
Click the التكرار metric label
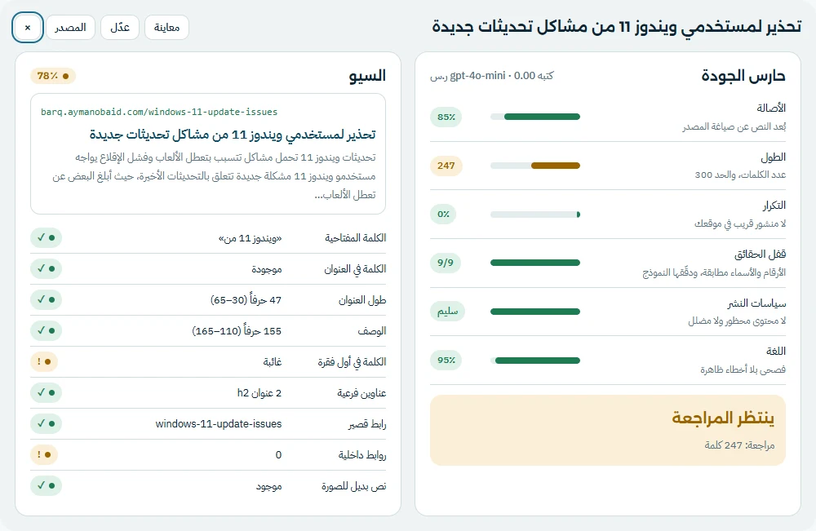point(774,206)
